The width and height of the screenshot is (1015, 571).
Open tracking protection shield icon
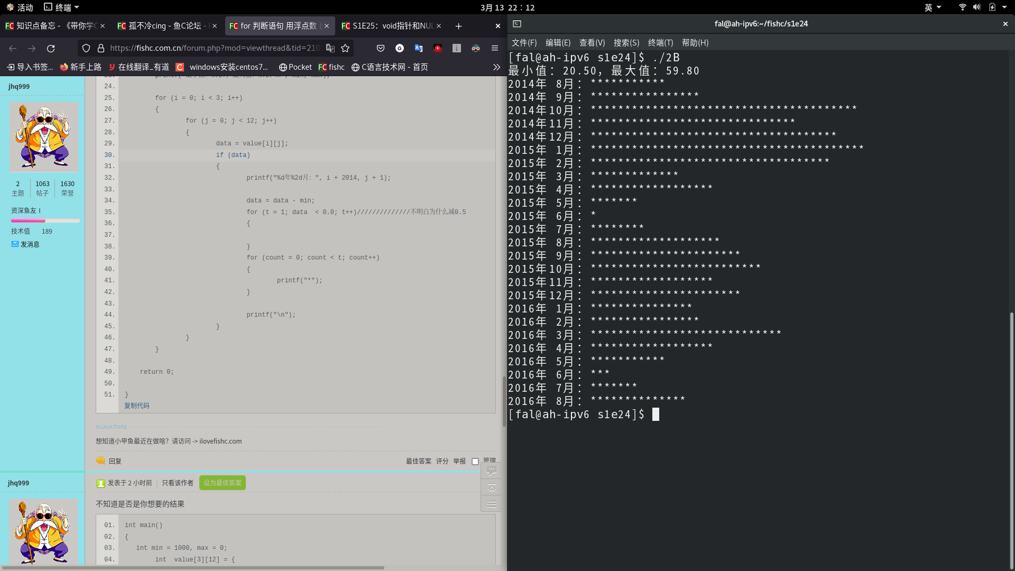86,48
